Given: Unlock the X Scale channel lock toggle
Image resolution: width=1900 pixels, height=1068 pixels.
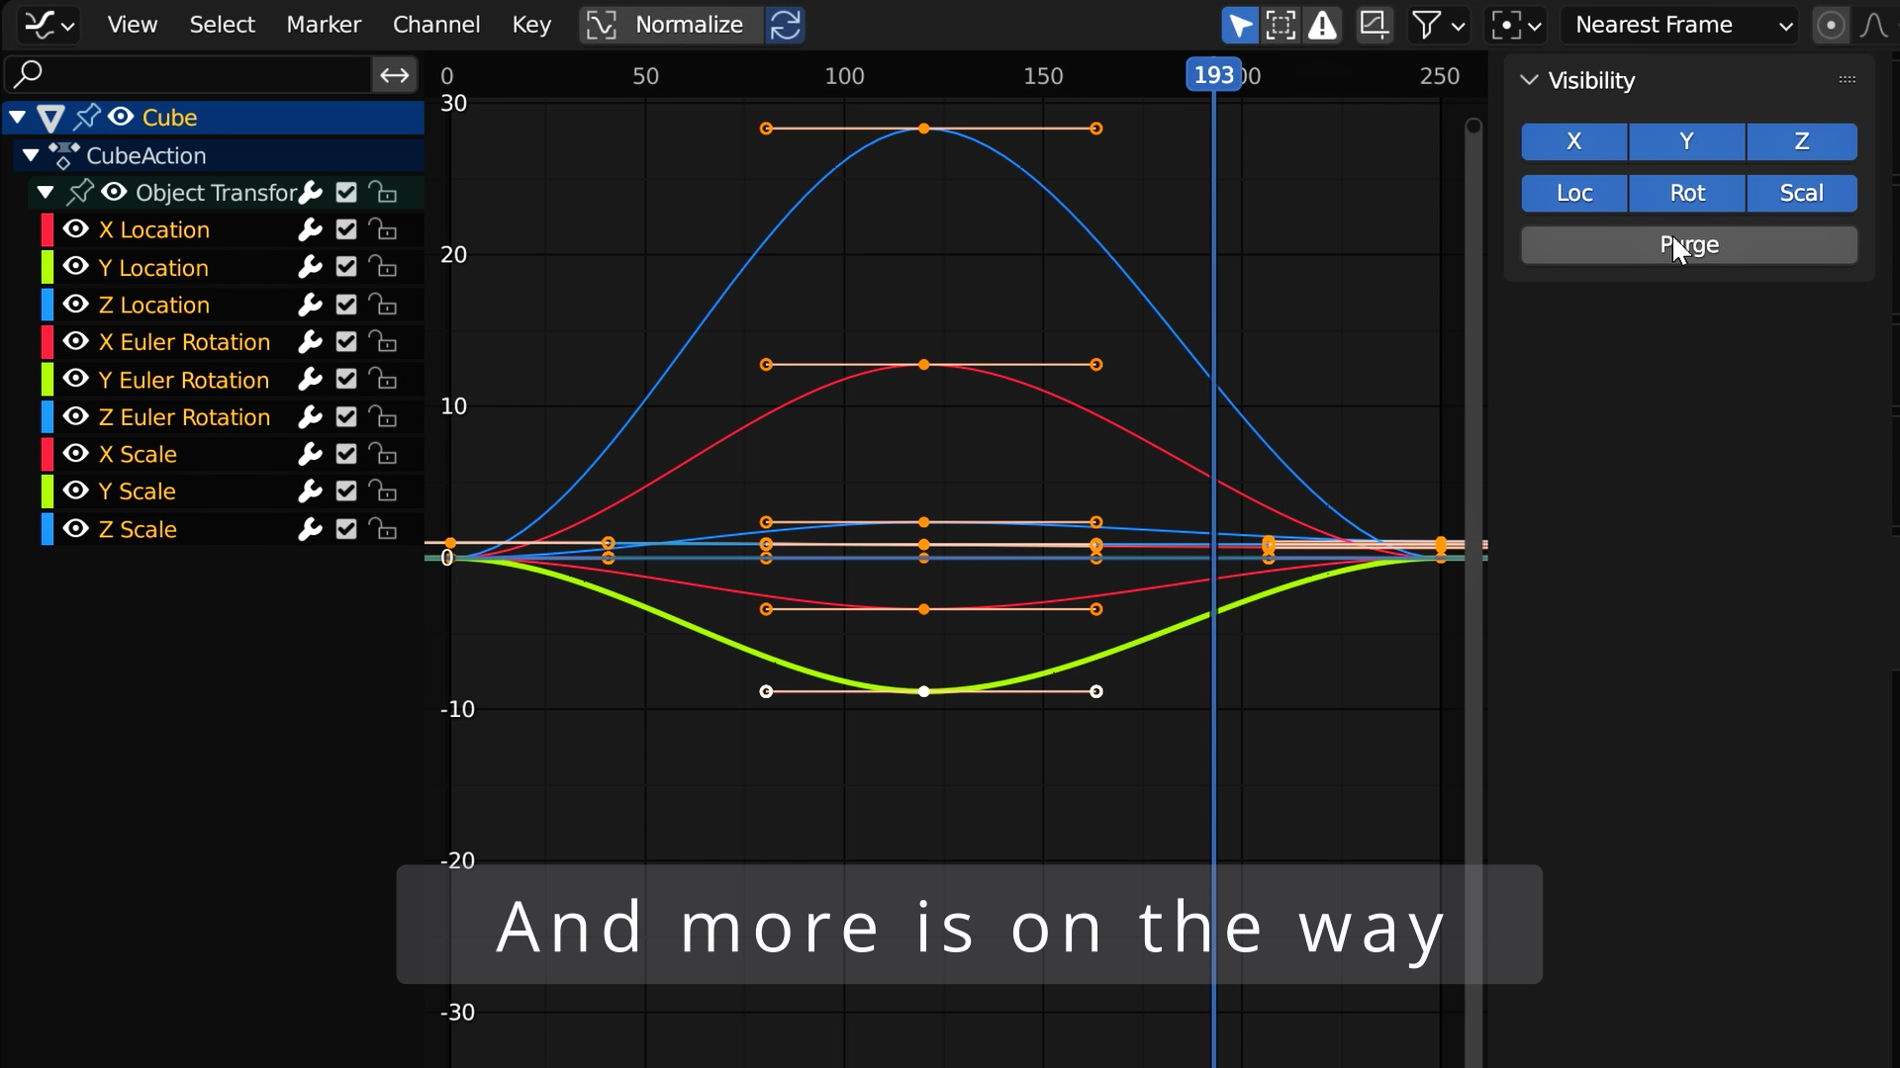Looking at the screenshot, I should coord(383,454).
